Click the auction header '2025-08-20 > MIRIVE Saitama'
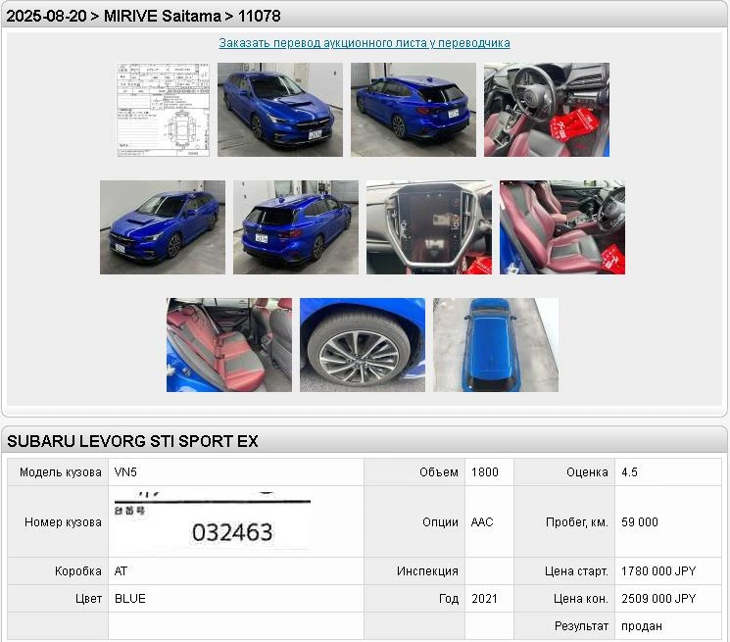730x642 pixels. 144,16
